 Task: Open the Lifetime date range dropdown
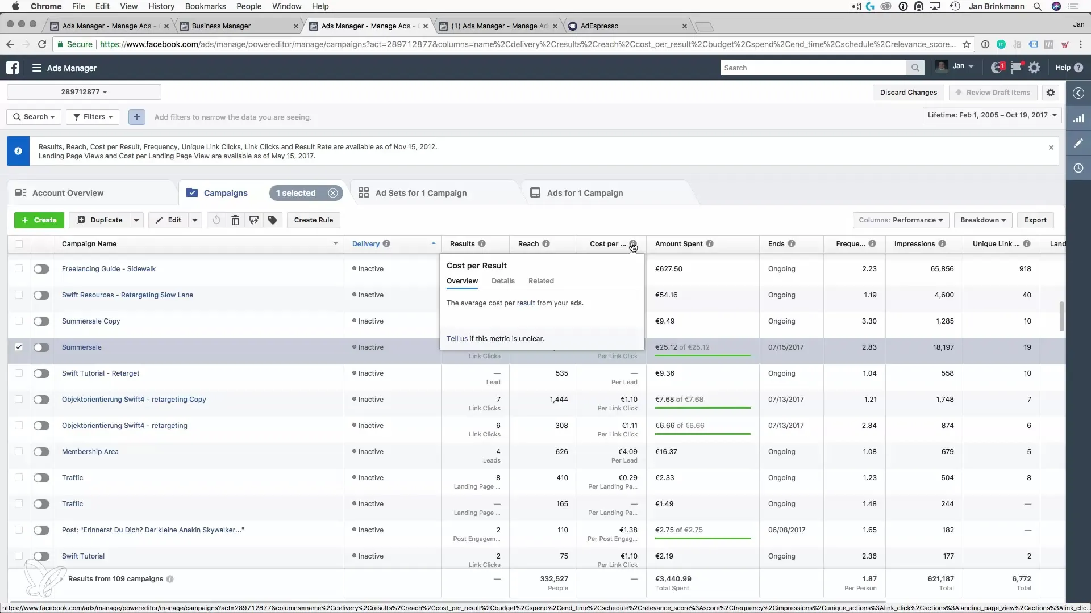992,115
